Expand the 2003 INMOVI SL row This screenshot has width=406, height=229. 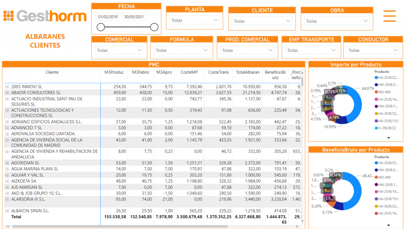[x=7, y=86]
